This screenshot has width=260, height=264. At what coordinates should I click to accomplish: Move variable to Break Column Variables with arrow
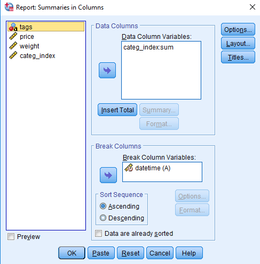pos(108,175)
